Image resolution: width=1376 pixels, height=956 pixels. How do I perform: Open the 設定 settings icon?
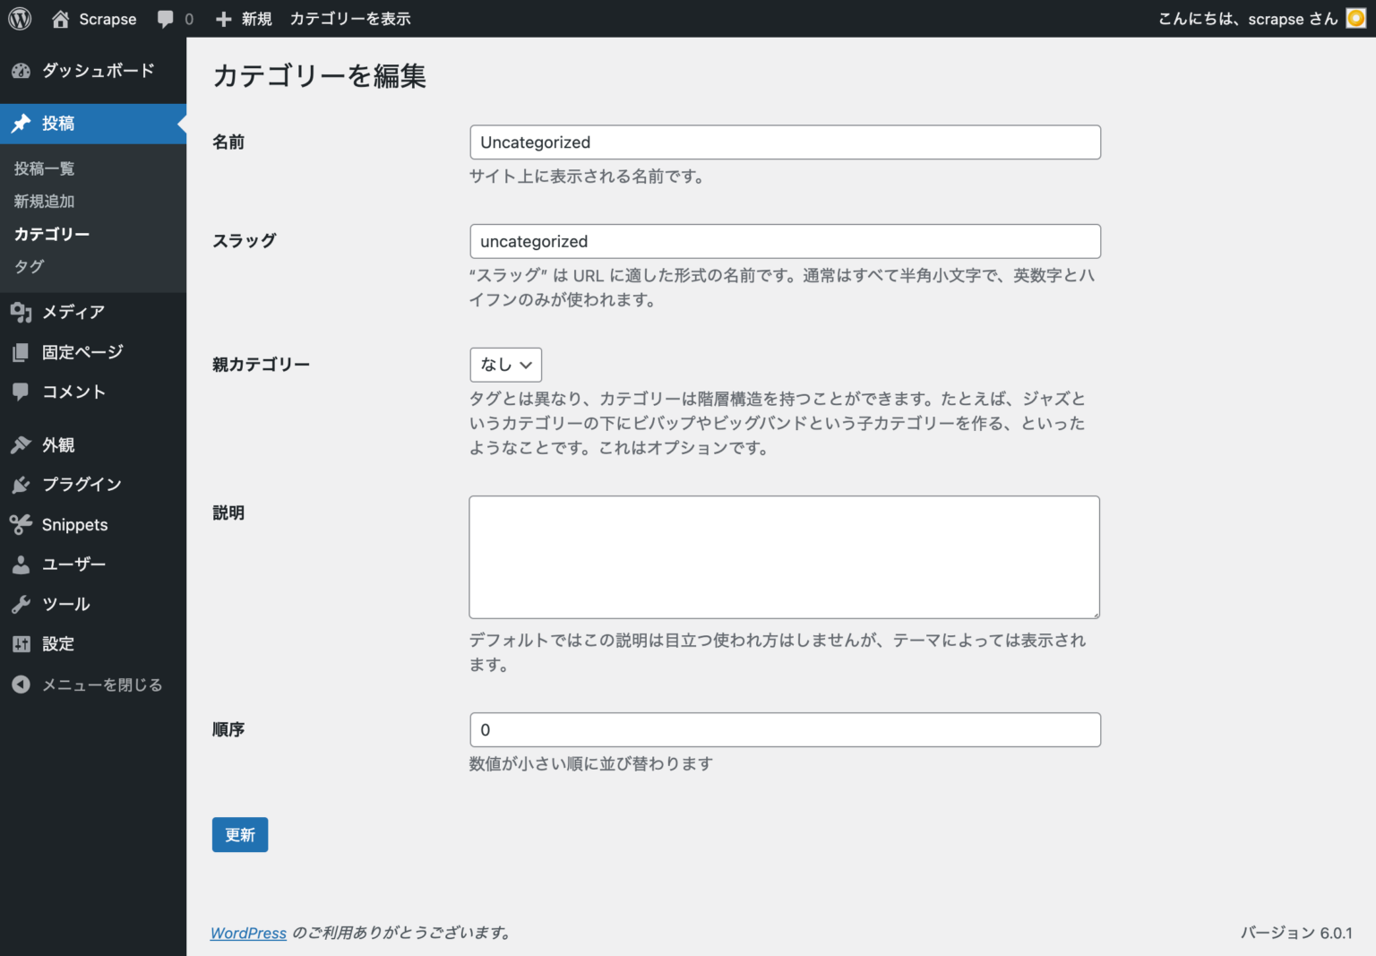tap(21, 643)
